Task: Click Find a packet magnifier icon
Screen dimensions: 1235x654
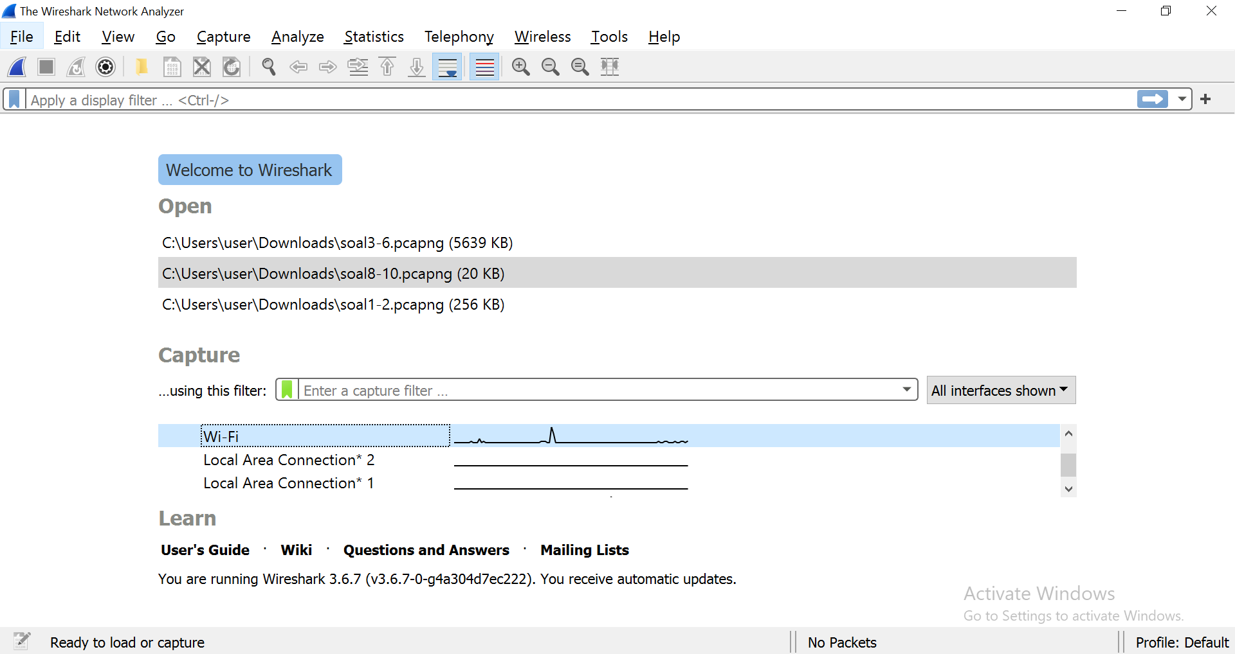Action: point(269,67)
